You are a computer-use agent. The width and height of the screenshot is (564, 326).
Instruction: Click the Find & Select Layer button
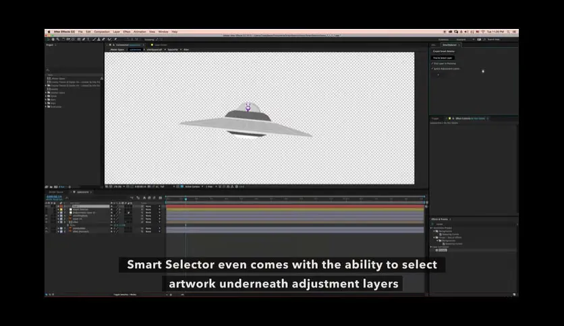443,58
